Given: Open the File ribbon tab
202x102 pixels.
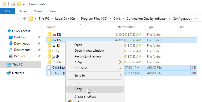Looking at the screenshot, I should pos(8,11).
